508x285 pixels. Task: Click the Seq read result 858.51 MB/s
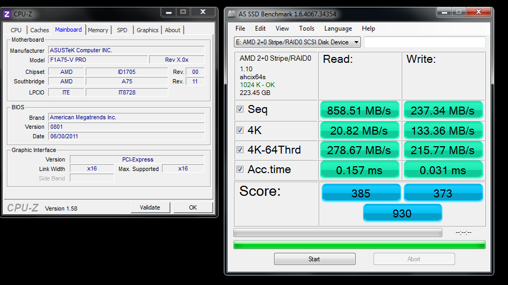pos(359,110)
